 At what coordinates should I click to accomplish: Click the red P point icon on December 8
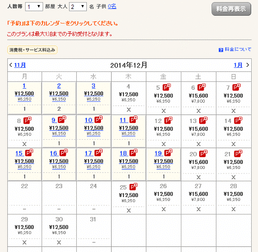click(x=27, y=120)
